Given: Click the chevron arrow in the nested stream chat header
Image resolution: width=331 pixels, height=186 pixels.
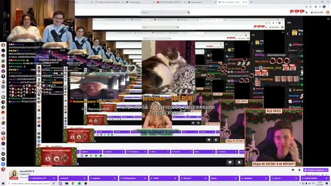Looking at the screenshot, I should coord(288,34).
